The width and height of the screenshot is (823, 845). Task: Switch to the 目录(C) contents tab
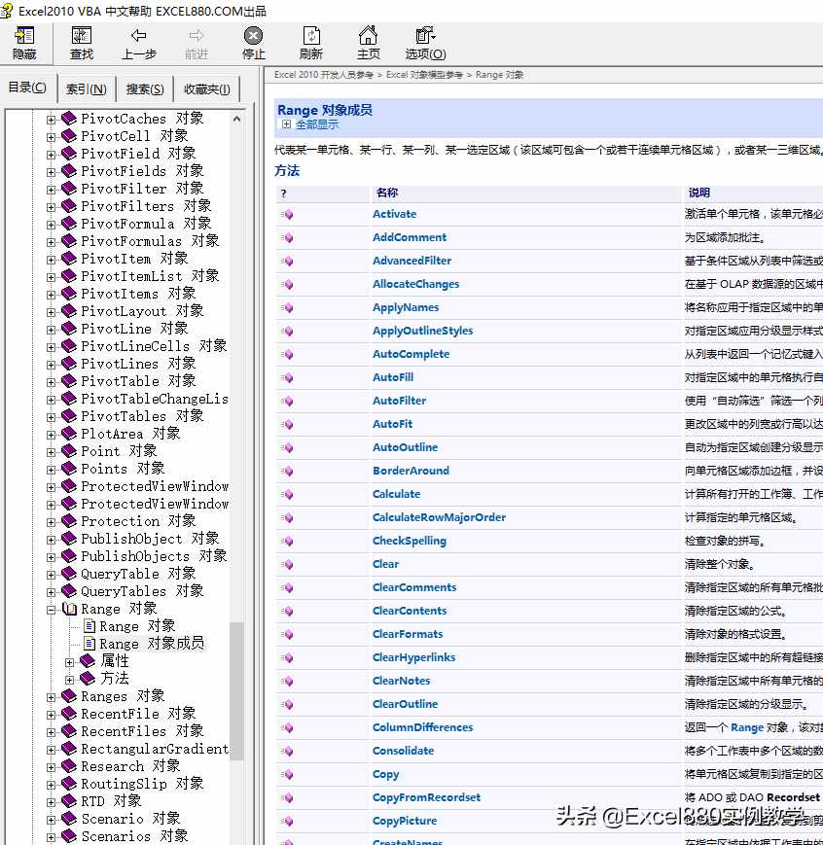[27, 88]
